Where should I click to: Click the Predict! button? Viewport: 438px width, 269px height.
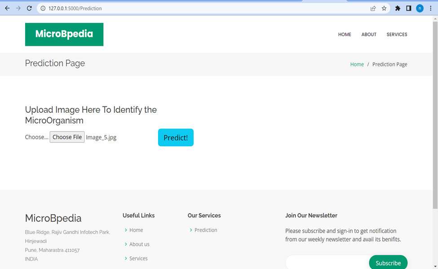tap(175, 137)
